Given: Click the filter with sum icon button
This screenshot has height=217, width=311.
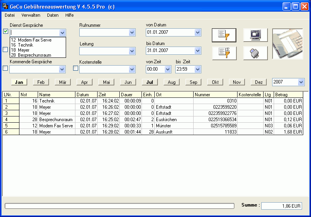Looking at the screenshot, I should point(224,53).
